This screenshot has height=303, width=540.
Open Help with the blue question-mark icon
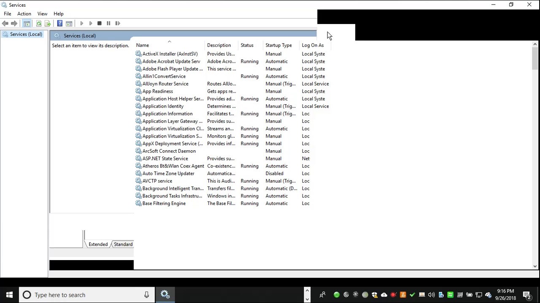click(60, 24)
